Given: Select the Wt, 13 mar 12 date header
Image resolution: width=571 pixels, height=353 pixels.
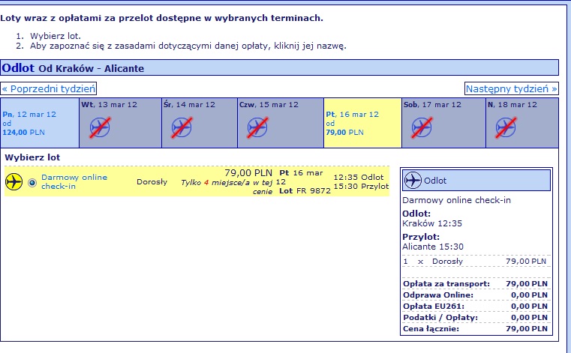Looking at the screenshot, I should pyautogui.click(x=110, y=105).
